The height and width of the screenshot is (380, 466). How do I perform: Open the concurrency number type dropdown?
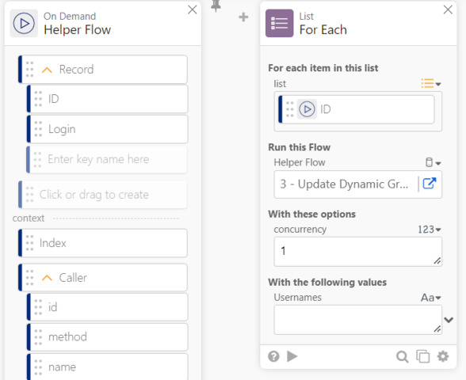coord(430,230)
